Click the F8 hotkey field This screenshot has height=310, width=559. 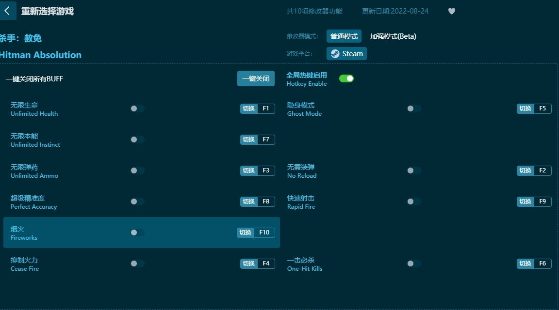click(x=266, y=201)
